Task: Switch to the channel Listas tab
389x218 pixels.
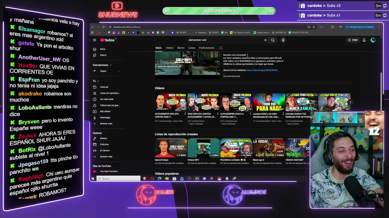Action: 191,48
